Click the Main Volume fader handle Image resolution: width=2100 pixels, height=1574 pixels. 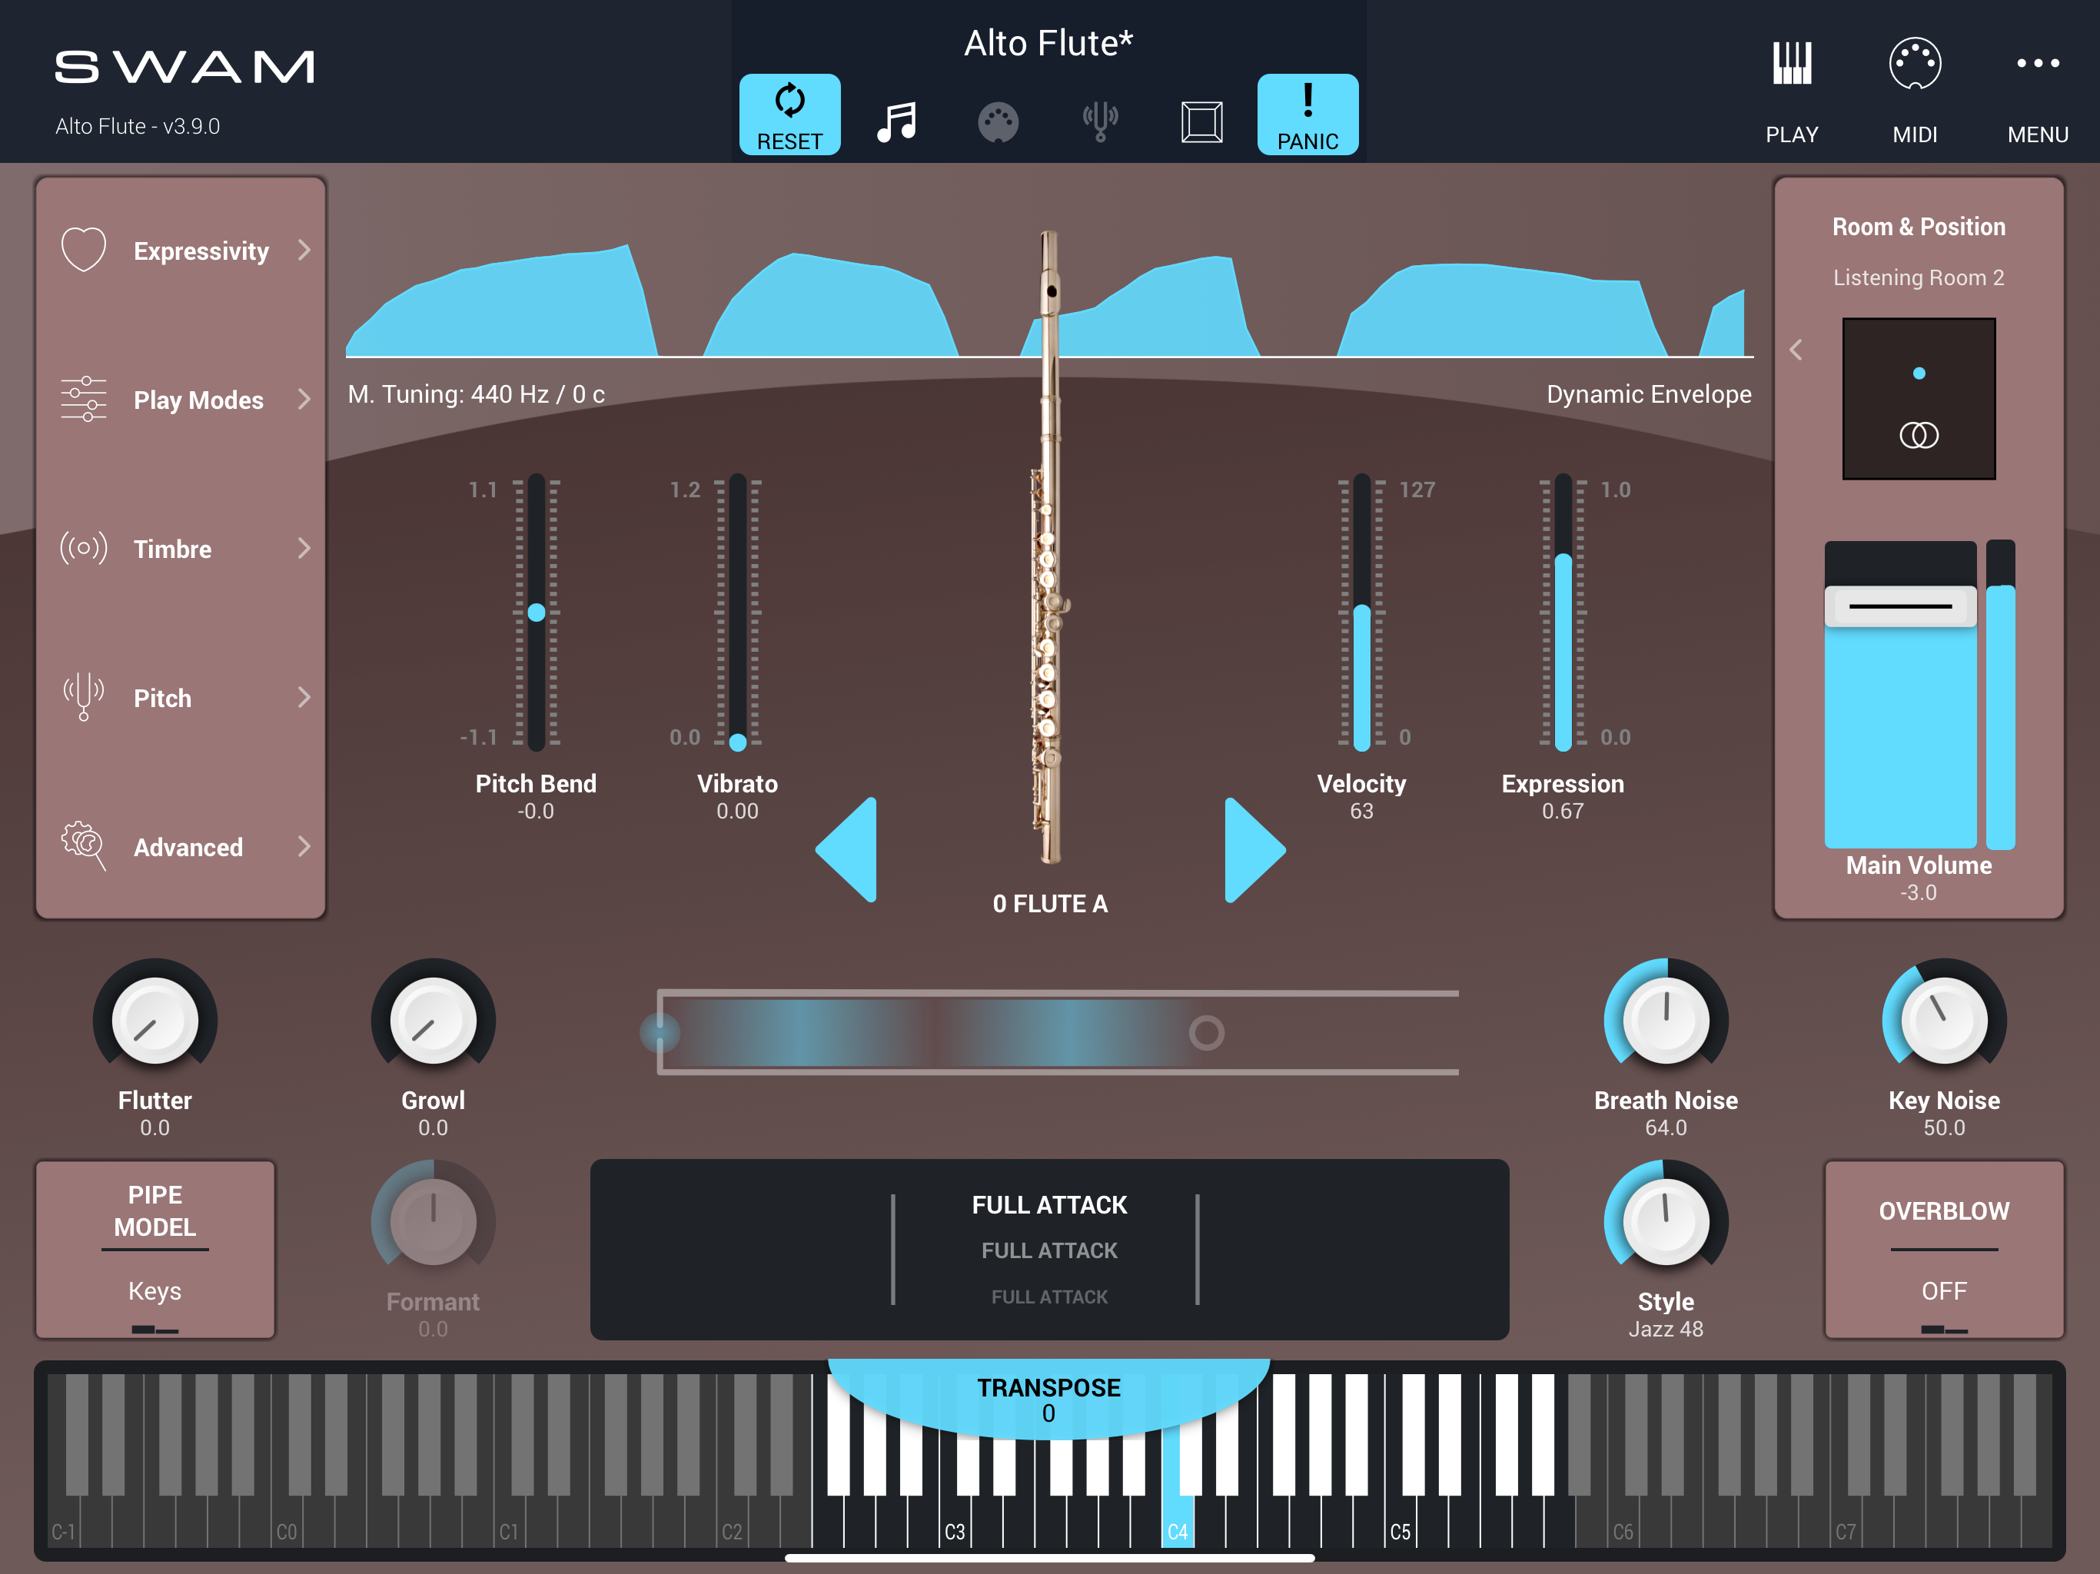tap(1899, 606)
